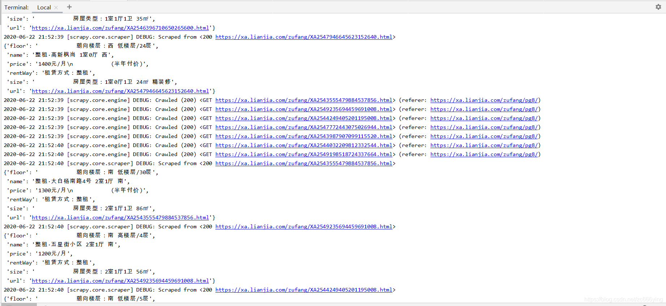This screenshot has width=666, height=306.
Task: Click the Terminal panel label
Action: pos(17,8)
